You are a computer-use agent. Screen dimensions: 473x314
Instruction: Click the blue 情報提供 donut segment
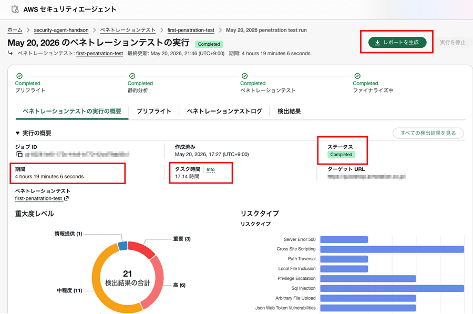coord(123,246)
